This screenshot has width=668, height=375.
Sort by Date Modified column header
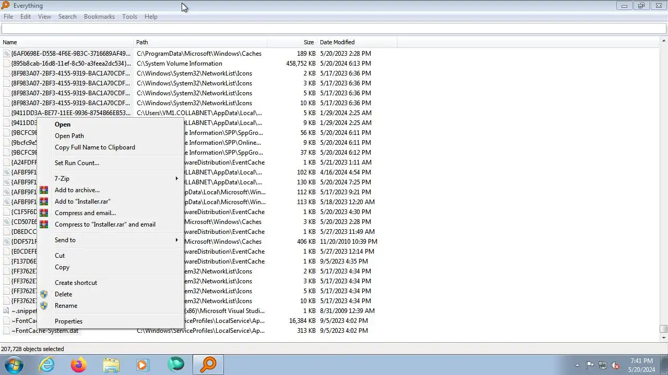coord(357,42)
